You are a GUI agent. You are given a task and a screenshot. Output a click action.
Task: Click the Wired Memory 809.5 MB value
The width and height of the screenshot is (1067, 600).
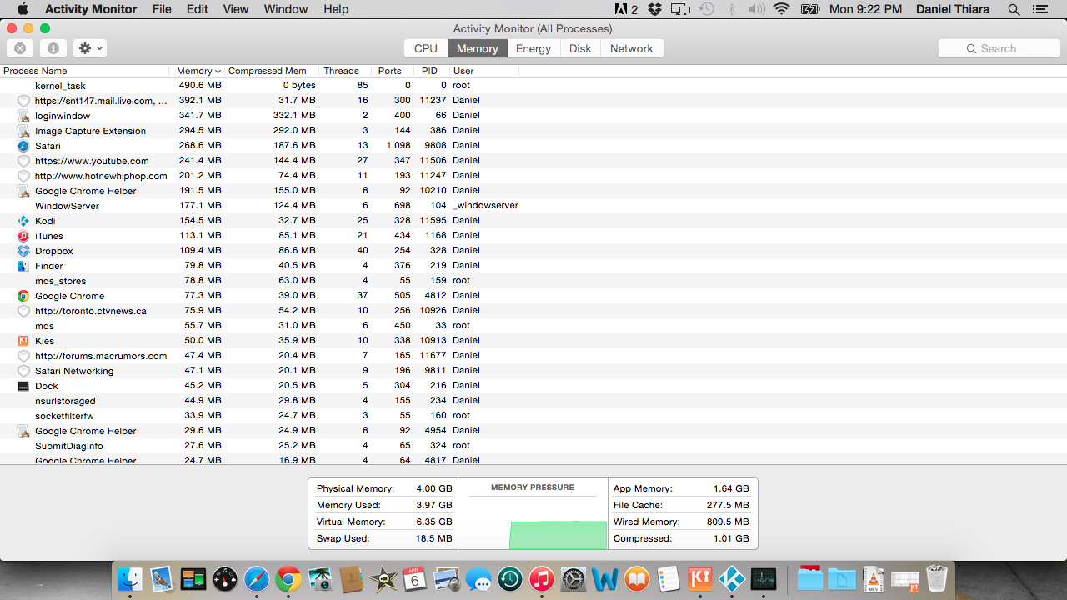[x=727, y=522]
